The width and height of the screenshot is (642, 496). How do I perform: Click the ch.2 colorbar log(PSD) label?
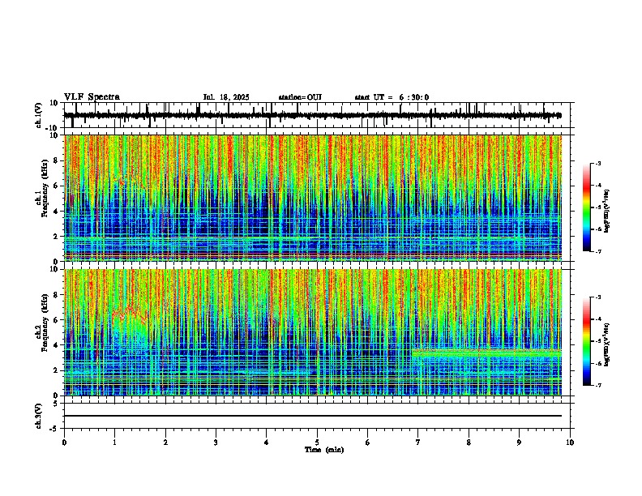607,344
